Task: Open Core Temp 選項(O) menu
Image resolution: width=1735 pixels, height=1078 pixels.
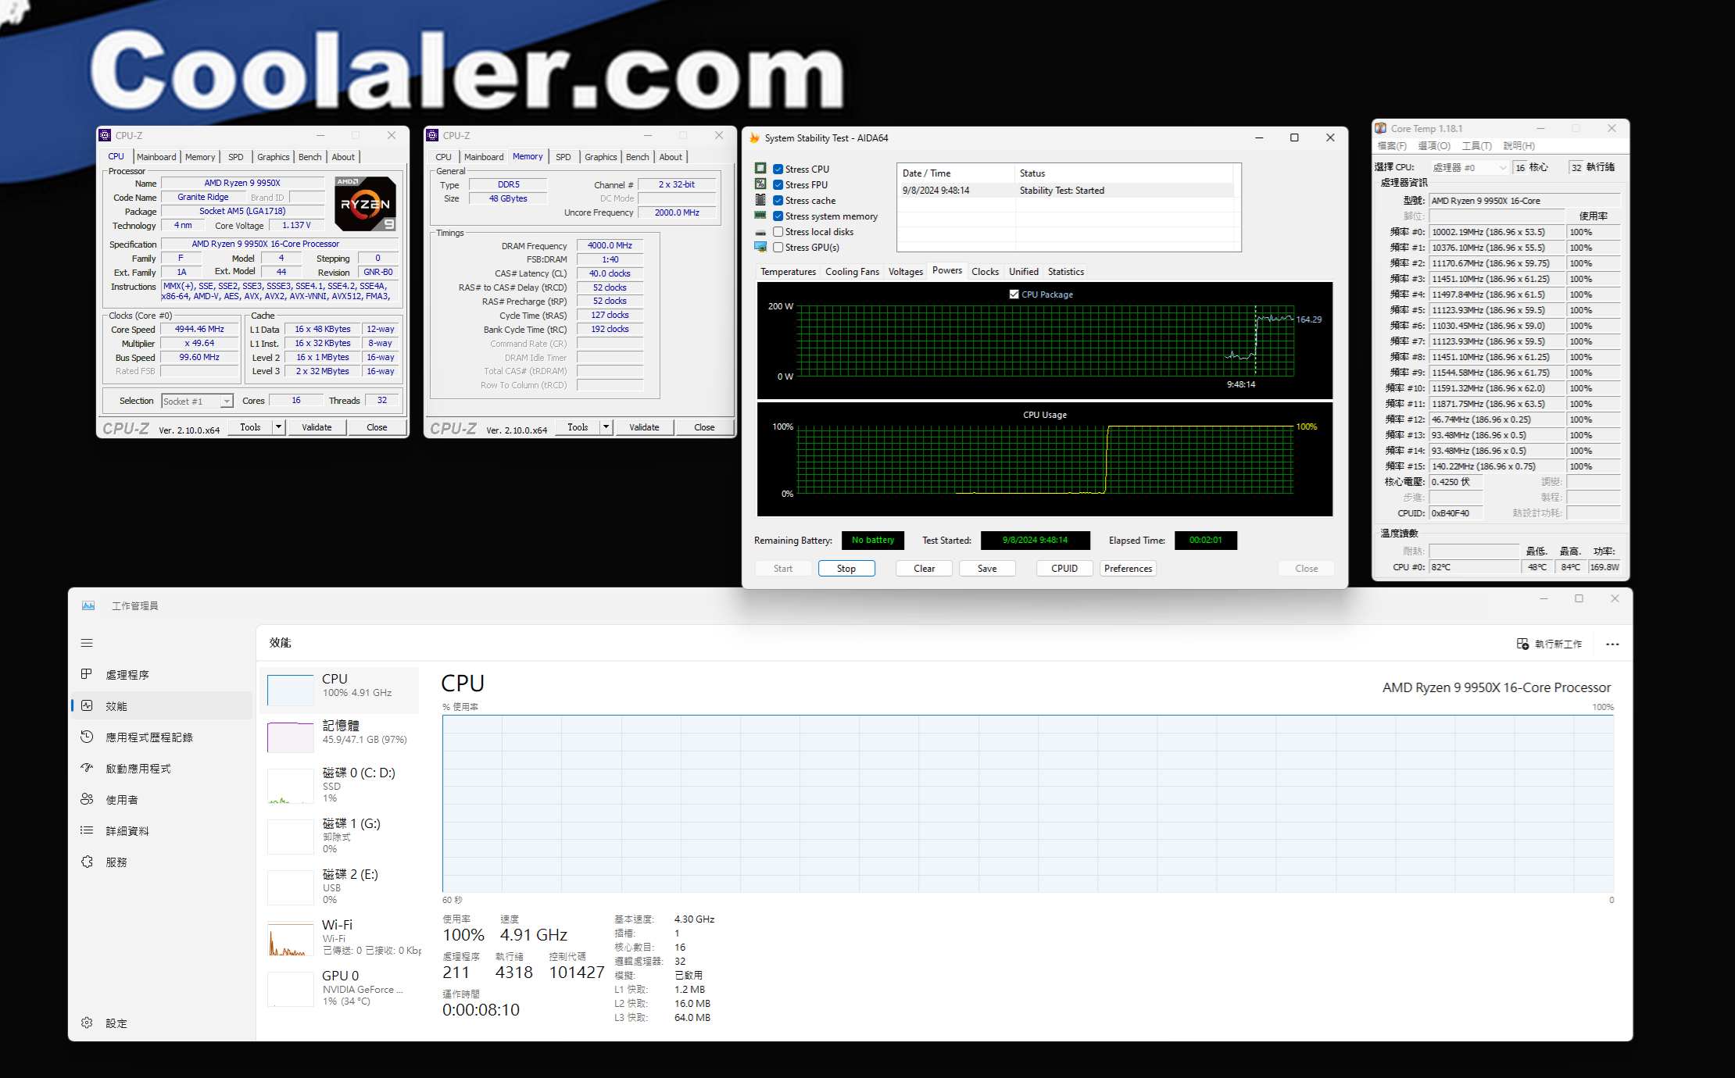Action: point(1434,146)
